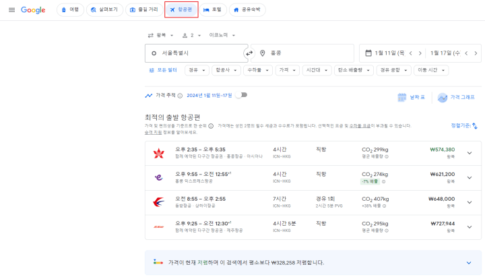
Task: Click the 정렬기준 sort button
Action: pyautogui.click(x=464, y=125)
